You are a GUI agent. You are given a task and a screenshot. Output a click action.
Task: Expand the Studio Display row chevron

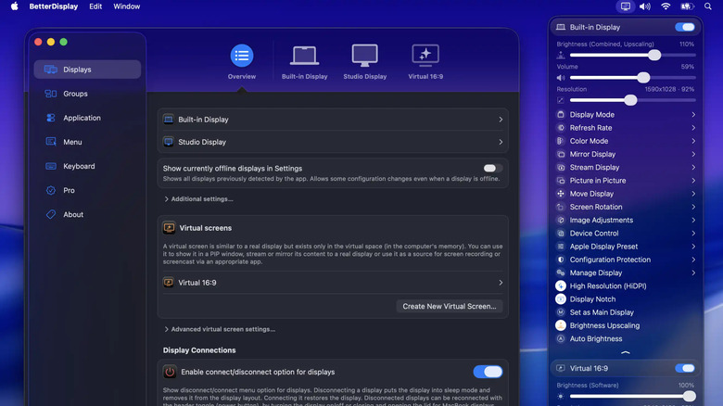click(x=501, y=142)
